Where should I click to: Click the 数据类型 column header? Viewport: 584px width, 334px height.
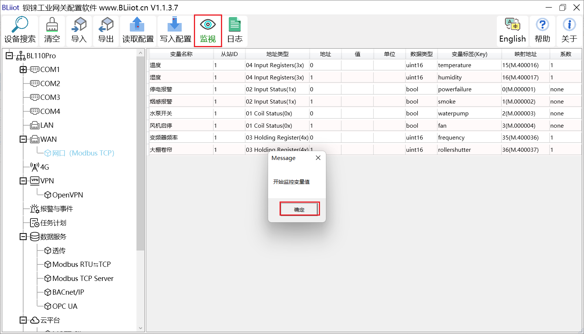(x=421, y=54)
